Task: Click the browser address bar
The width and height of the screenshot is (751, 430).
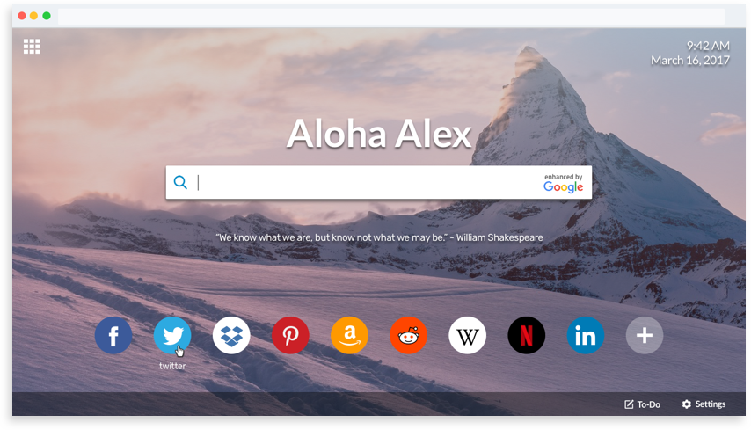Action: tap(391, 16)
